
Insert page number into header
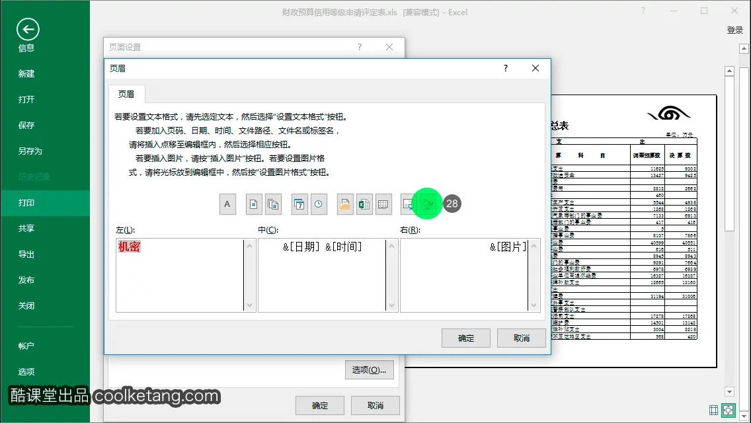pyautogui.click(x=253, y=204)
